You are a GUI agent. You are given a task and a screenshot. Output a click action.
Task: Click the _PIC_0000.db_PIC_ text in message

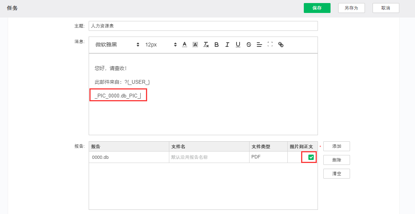tap(118, 96)
